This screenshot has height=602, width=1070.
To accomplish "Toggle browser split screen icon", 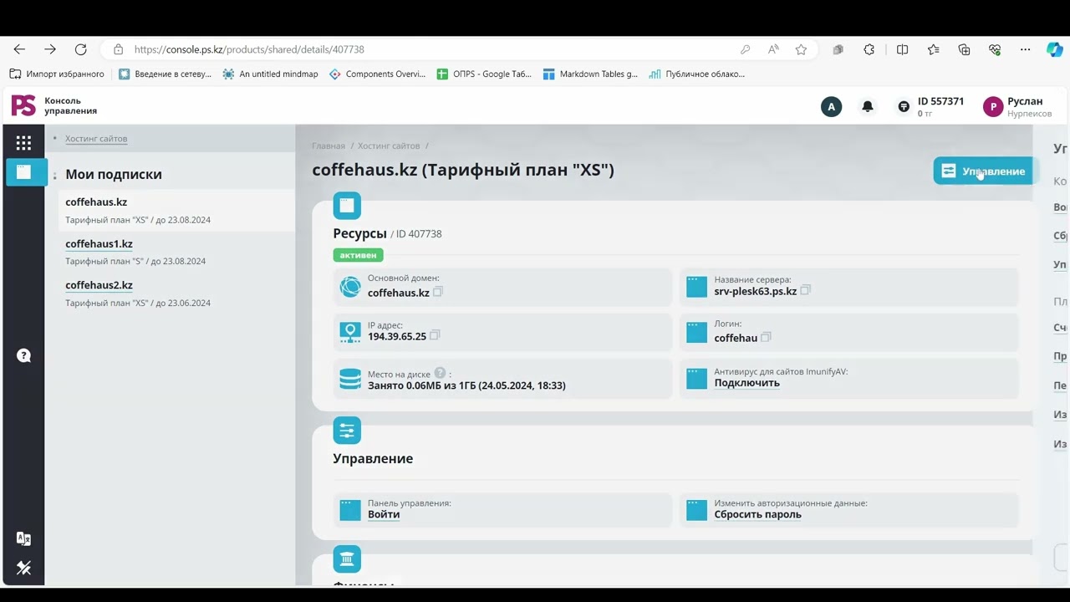I will [x=902, y=49].
